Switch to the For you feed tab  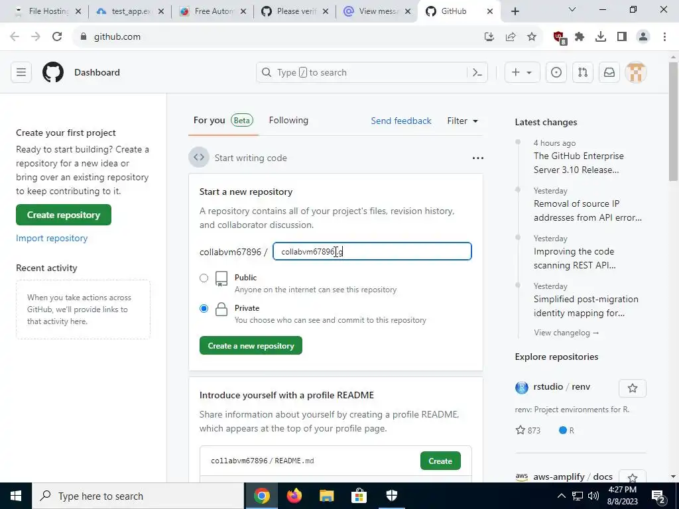(223, 121)
